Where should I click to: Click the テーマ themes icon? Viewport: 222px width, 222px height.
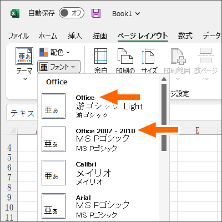[24, 56]
